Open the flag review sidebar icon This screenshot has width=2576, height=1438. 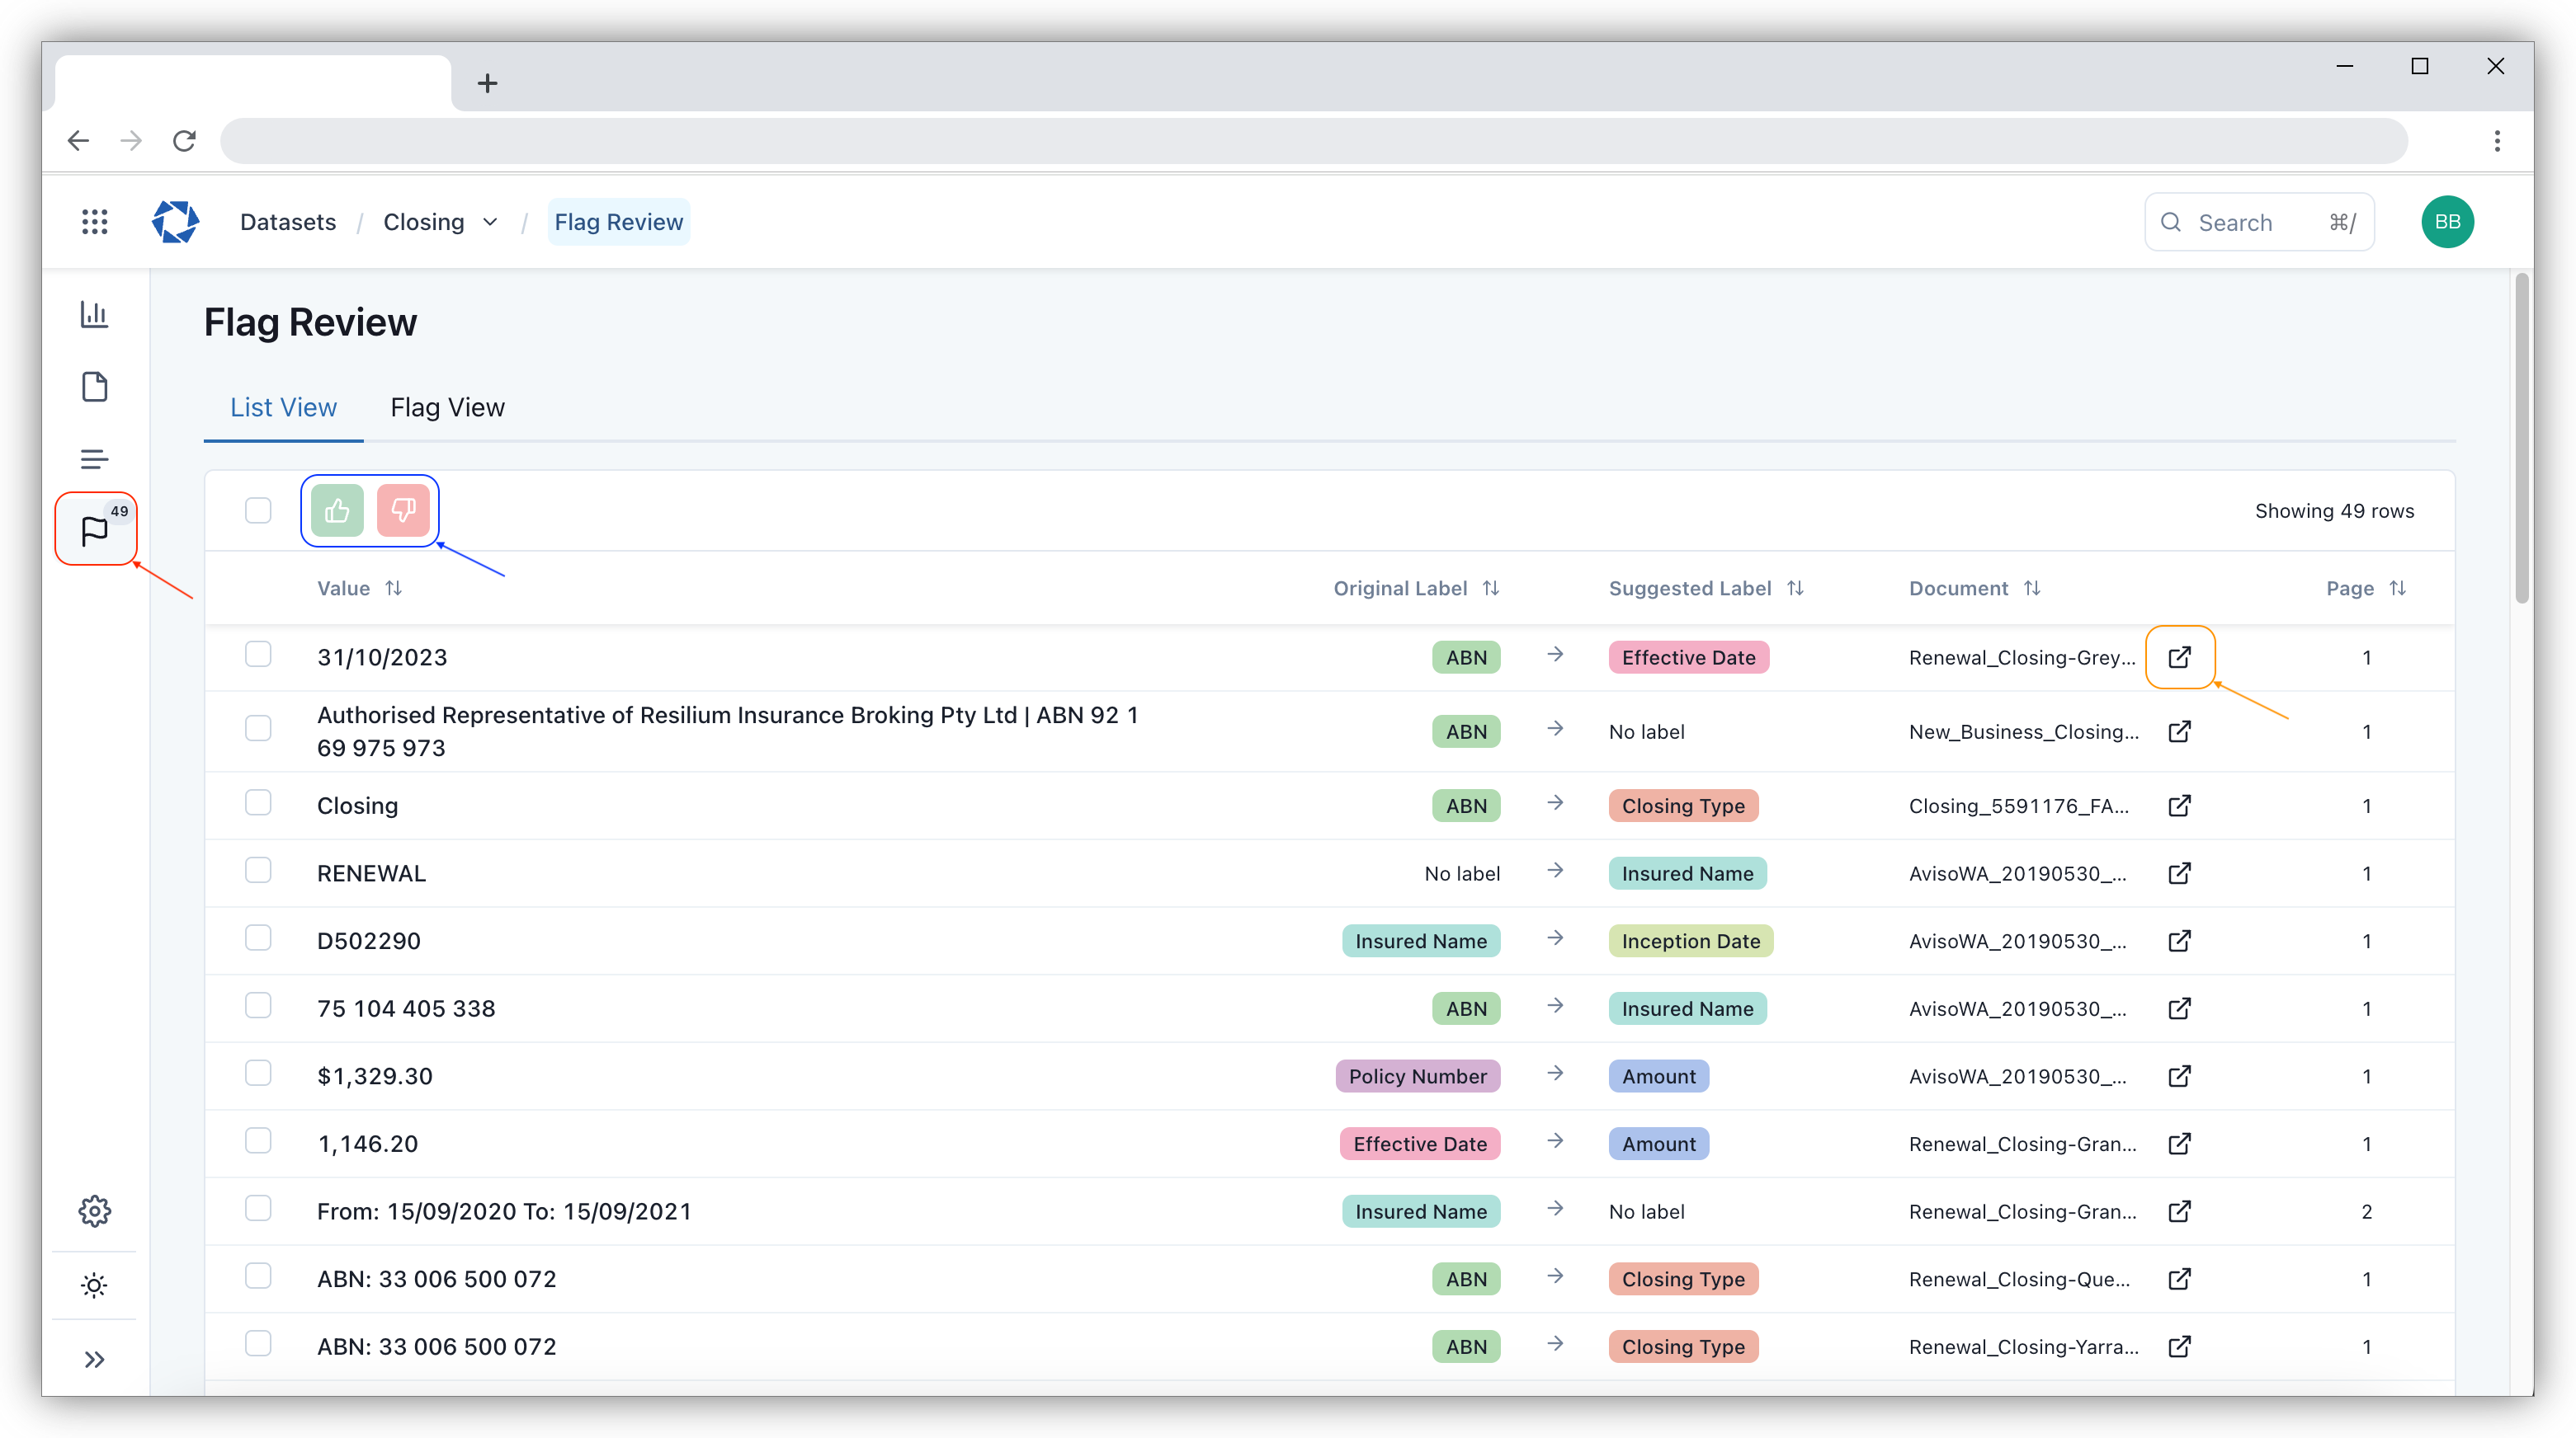[x=95, y=529]
